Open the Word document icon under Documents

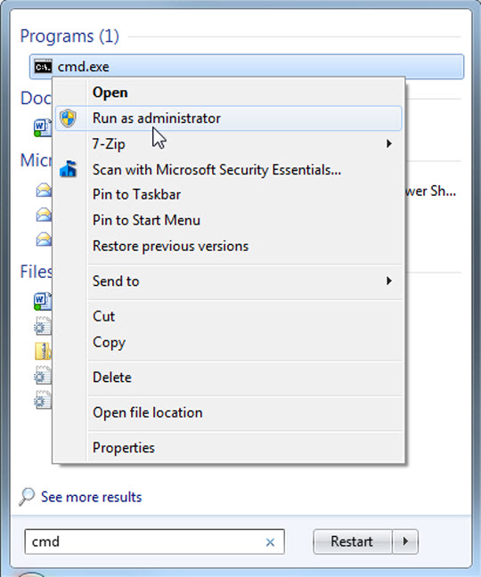(x=43, y=128)
